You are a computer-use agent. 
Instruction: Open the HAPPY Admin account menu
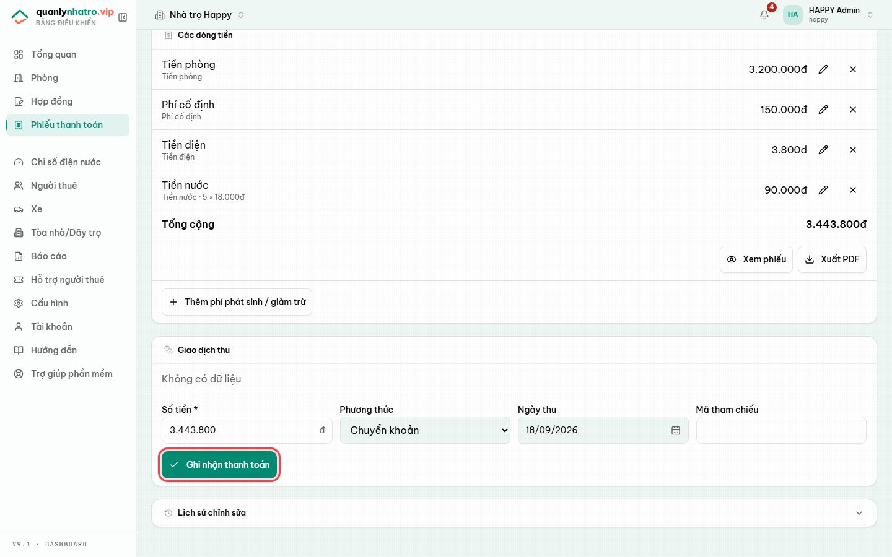(x=829, y=15)
